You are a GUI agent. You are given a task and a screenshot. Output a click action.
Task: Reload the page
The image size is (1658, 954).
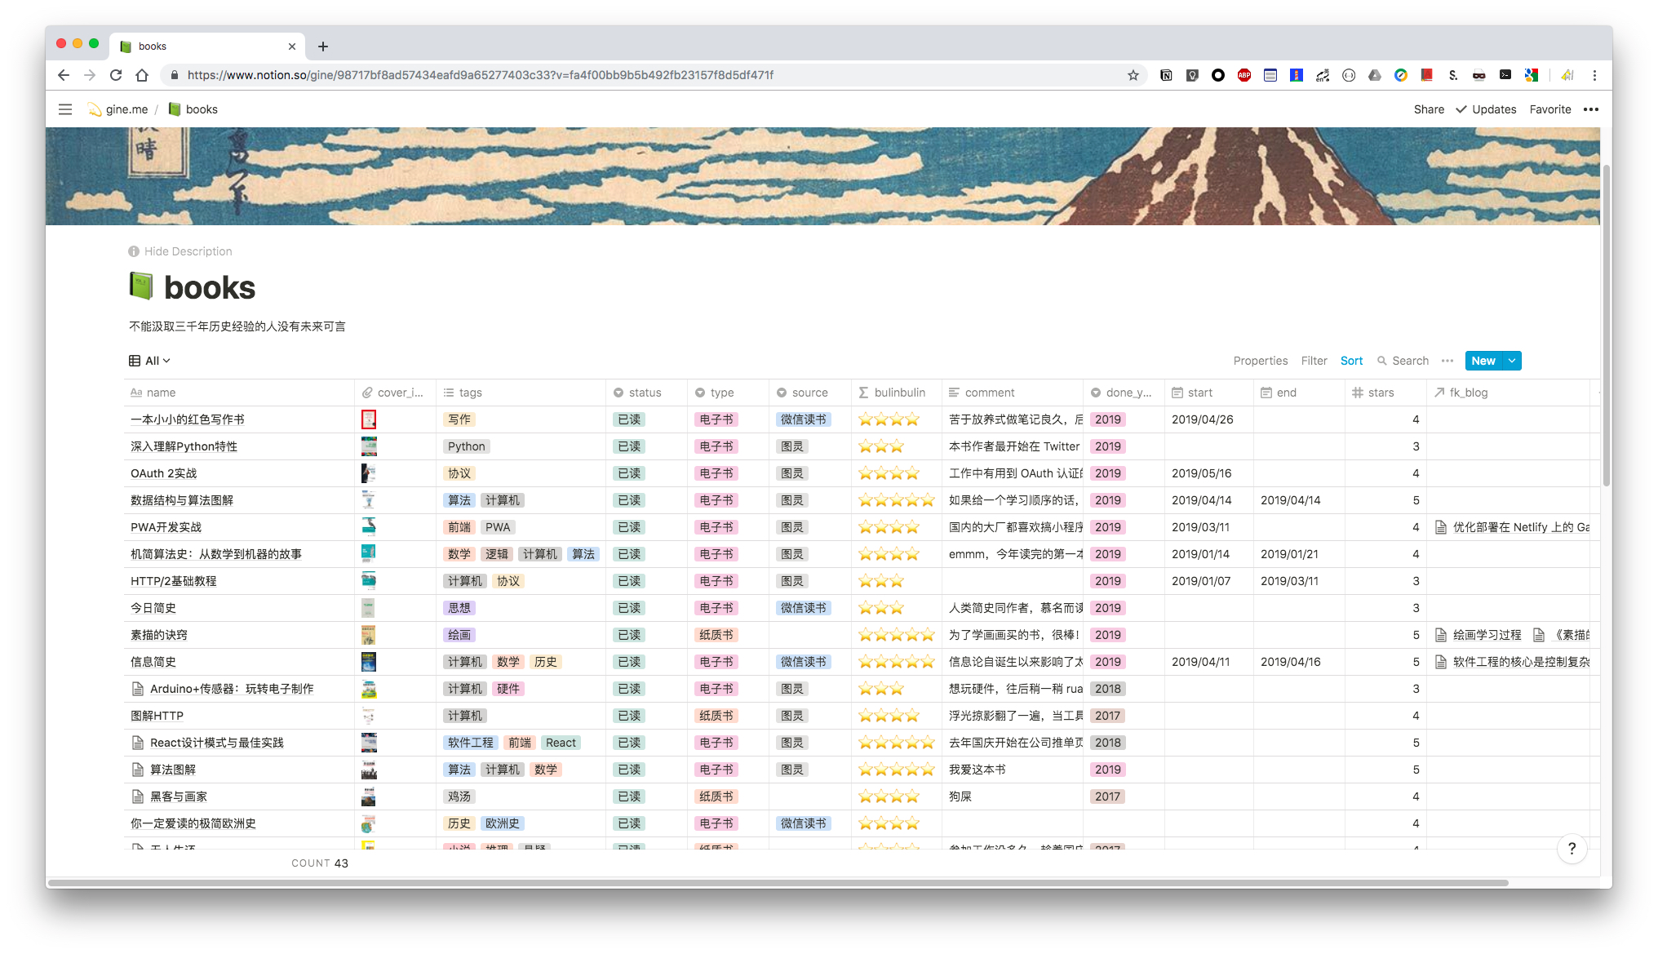[x=116, y=75]
